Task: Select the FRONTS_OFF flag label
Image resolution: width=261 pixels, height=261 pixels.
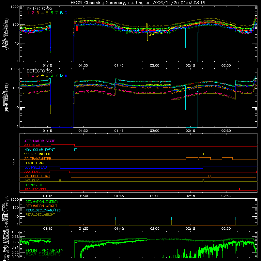Action: [35, 185]
